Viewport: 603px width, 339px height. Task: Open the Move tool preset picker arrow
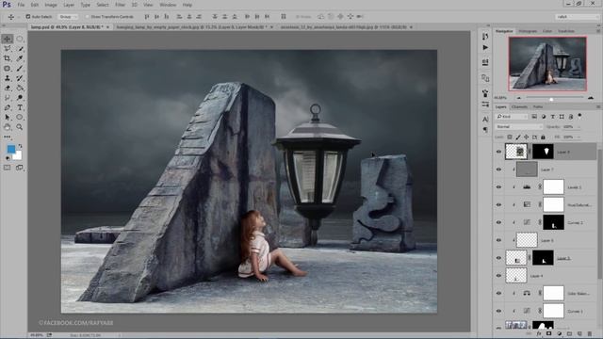pyautogui.click(x=18, y=17)
